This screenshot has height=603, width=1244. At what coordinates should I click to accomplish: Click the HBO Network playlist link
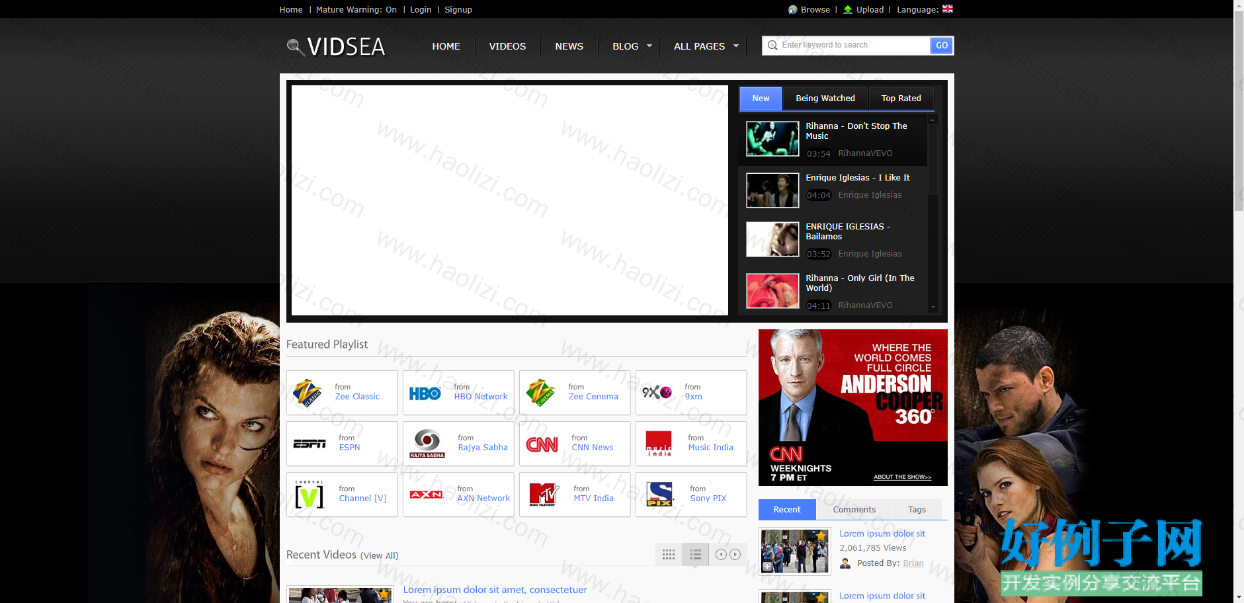pos(481,397)
